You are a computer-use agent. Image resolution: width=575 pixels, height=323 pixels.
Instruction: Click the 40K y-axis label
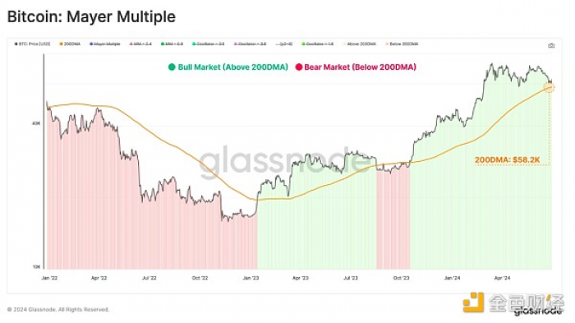coord(36,124)
